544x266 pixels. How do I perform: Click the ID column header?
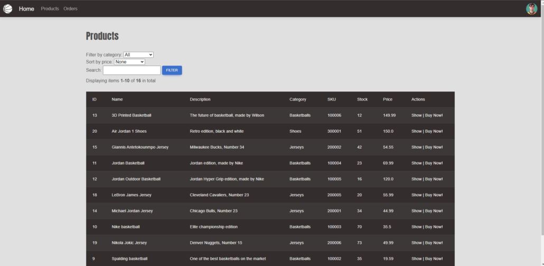tap(95, 99)
